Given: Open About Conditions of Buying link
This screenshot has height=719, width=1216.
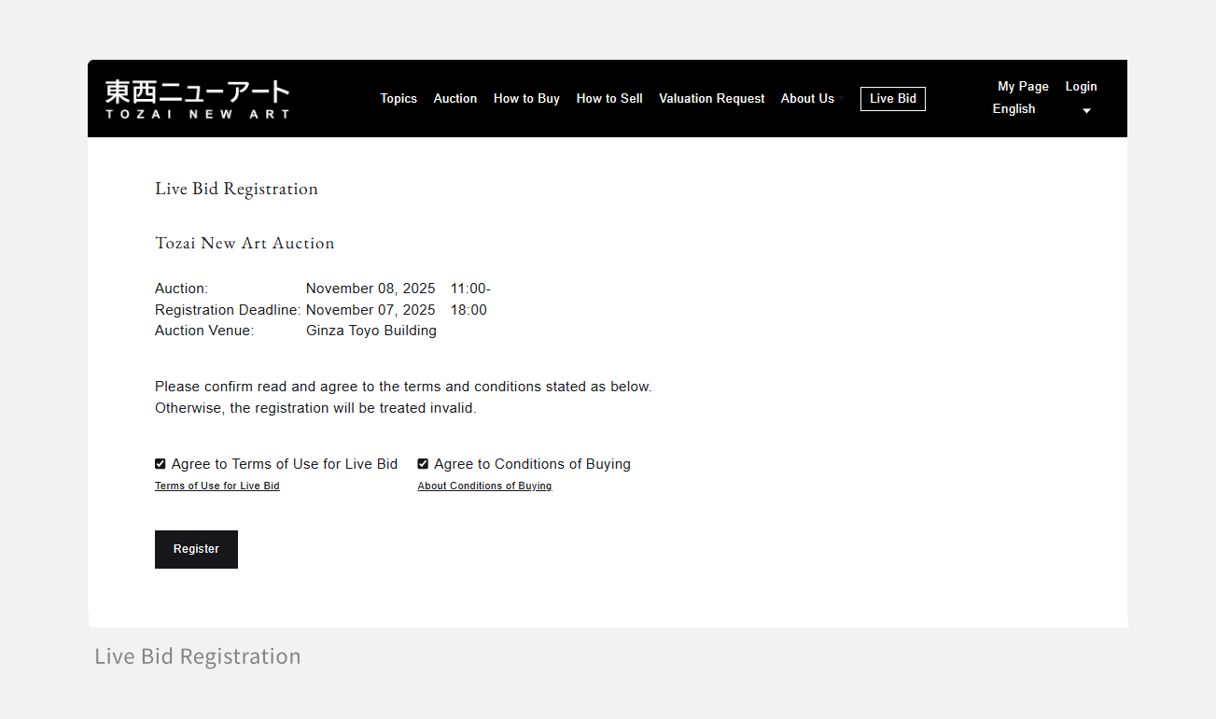Looking at the screenshot, I should [x=484, y=486].
